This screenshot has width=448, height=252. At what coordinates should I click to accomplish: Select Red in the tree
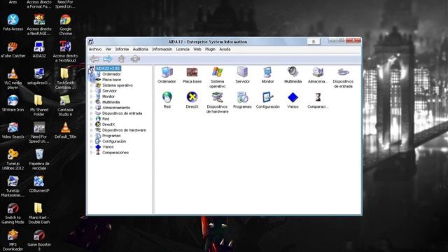pos(106,119)
